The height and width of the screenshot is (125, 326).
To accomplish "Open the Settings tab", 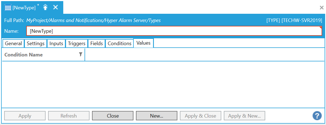I will (36, 44).
